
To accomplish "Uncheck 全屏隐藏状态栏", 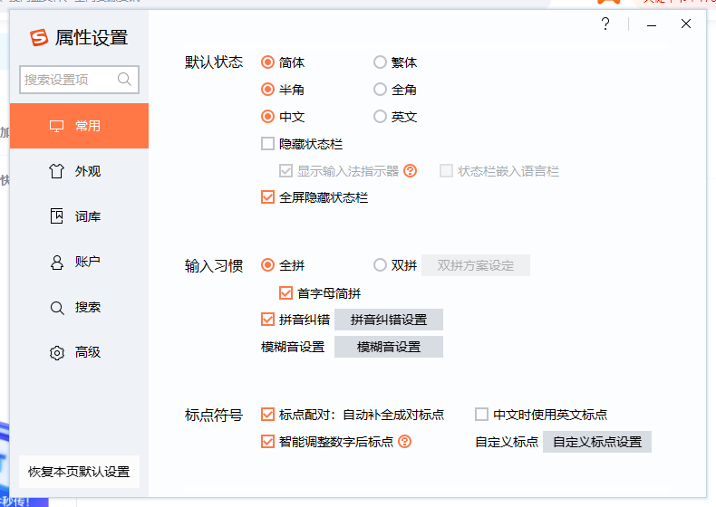I will point(267,197).
